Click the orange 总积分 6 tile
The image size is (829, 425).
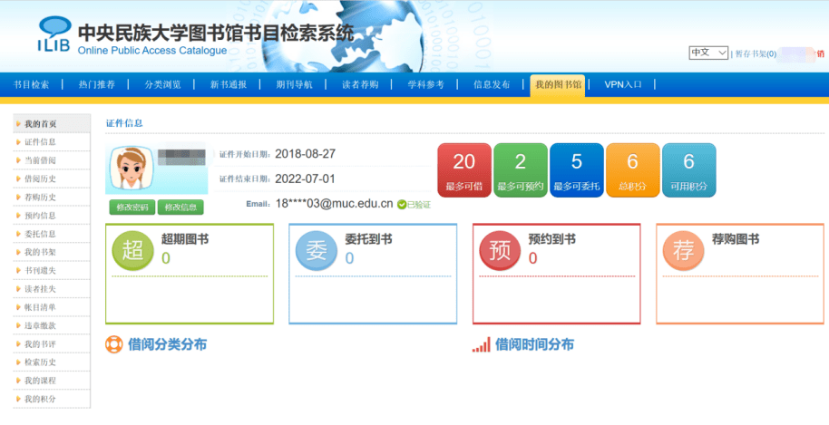point(632,170)
